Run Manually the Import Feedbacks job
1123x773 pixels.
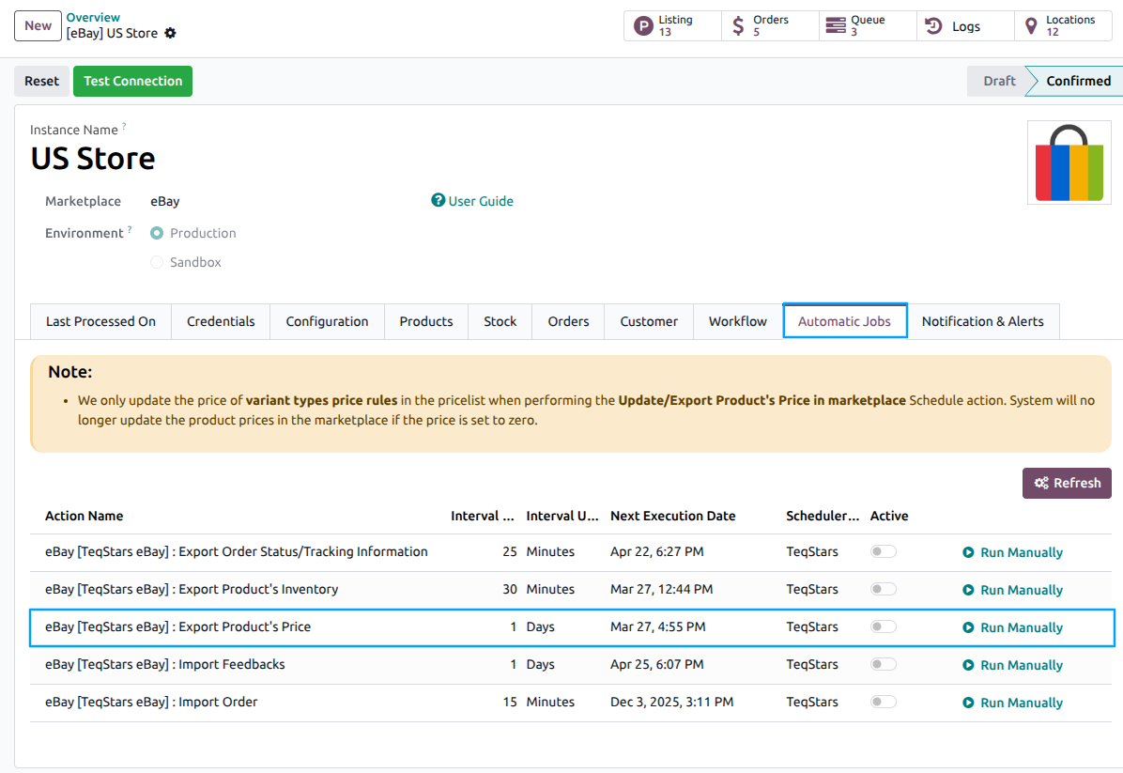1022,665
